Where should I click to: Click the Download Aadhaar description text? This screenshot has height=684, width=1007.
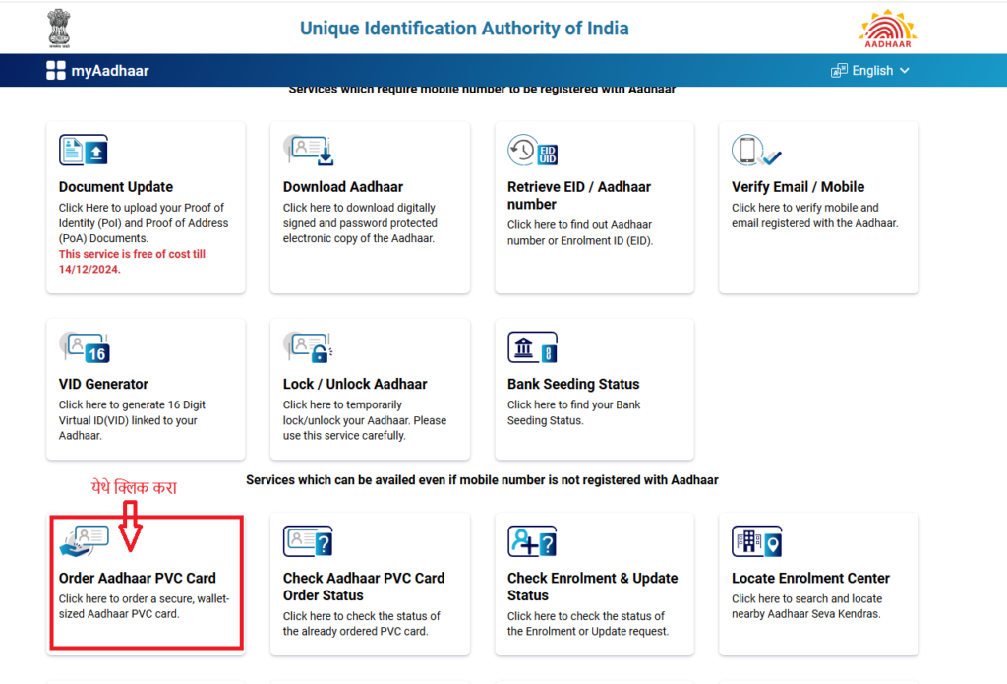point(360,223)
